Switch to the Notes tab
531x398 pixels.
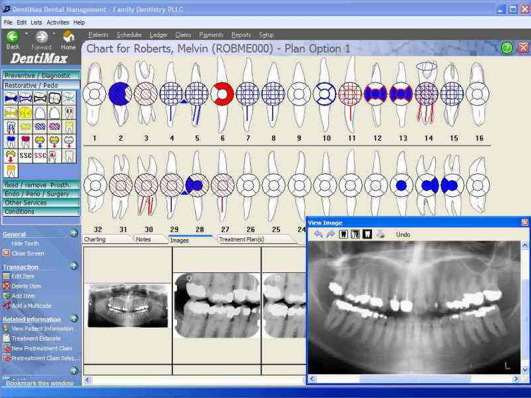[149, 239]
